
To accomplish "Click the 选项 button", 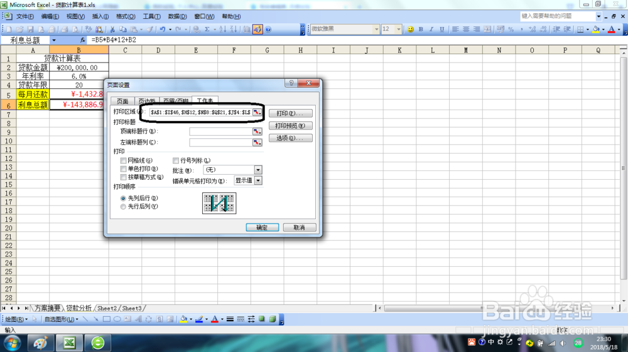I will click(x=290, y=138).
